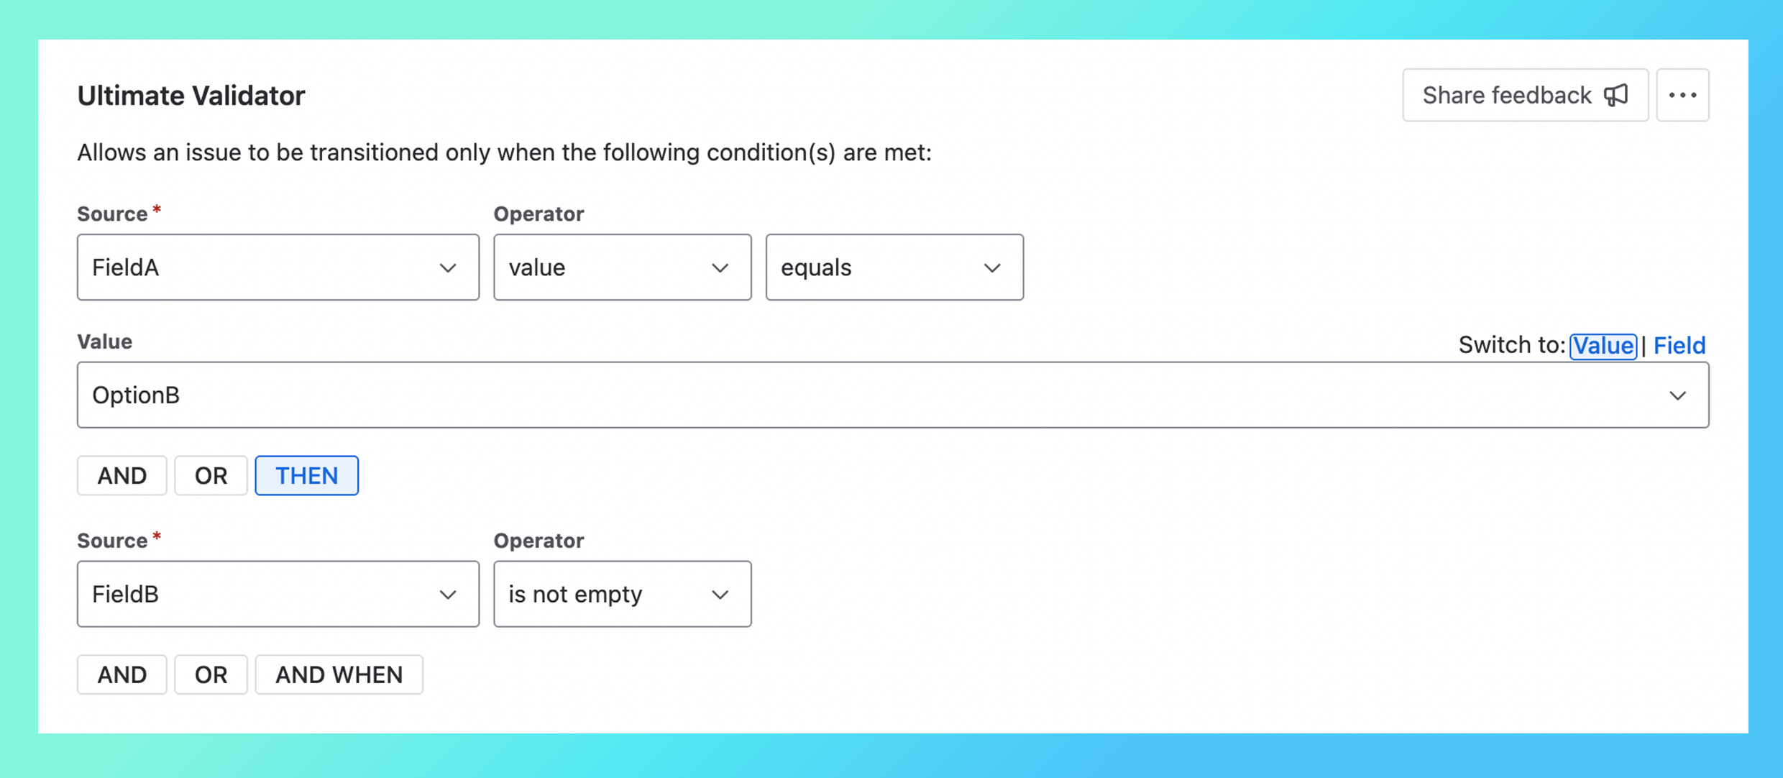Open the Operator dropdown showing value
This screenshot has height=778, width=1783.
pos(622,267)
